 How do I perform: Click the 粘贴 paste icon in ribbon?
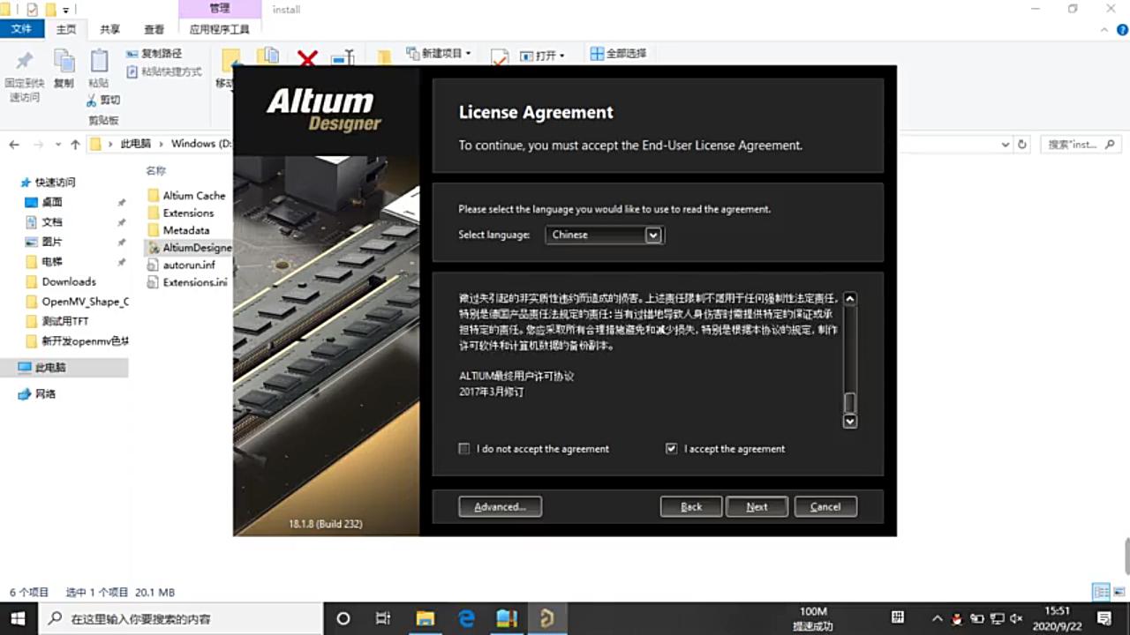click(99, 62)
